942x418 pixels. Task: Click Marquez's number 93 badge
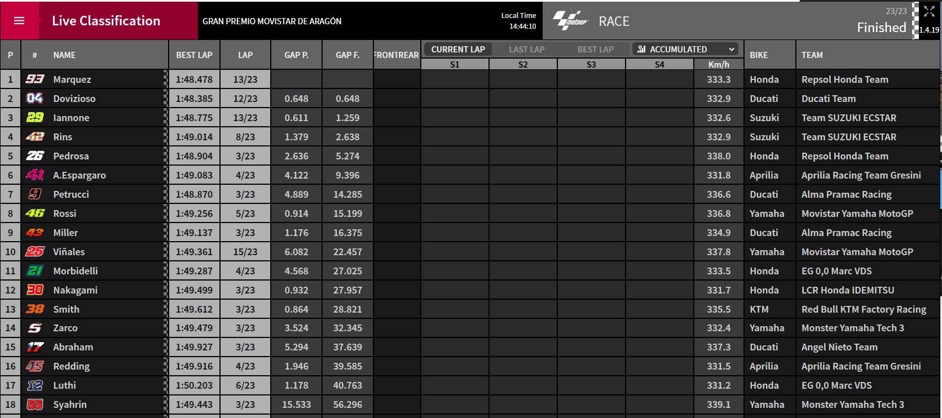click(35, 79)
